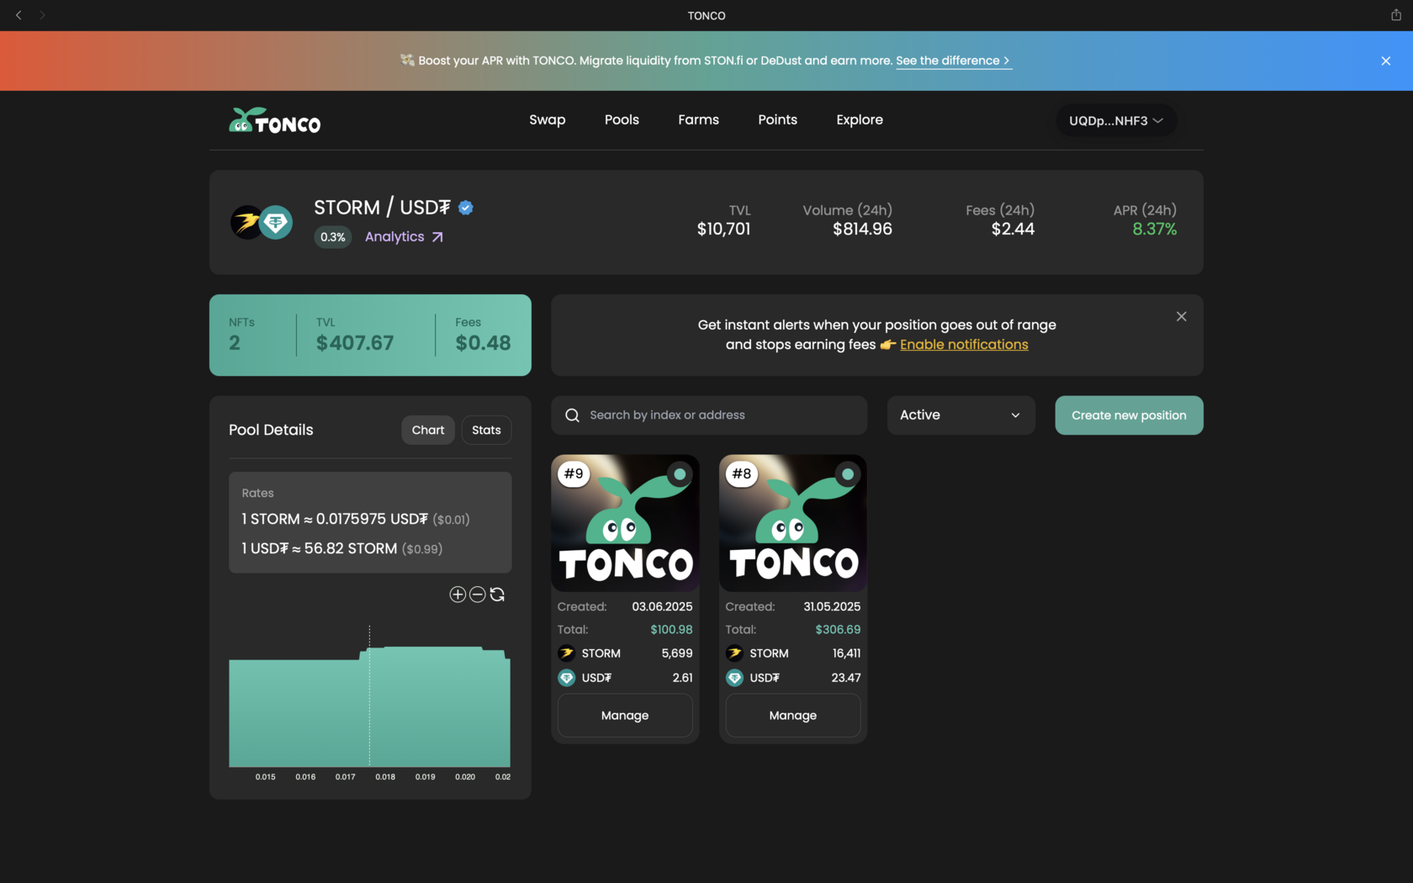Image resolution: width=1413 pixels, height=883 pixels.
Task: Open the Points page
Action: tap(778, 119)
